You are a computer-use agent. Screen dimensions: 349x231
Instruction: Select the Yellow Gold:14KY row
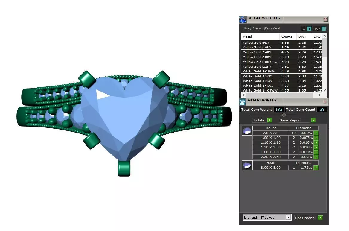tap(281, 52)
